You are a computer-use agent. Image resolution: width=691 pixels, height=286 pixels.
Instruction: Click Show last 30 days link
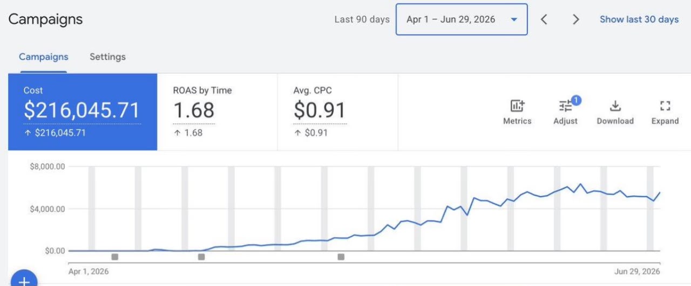tap(639, 19)
